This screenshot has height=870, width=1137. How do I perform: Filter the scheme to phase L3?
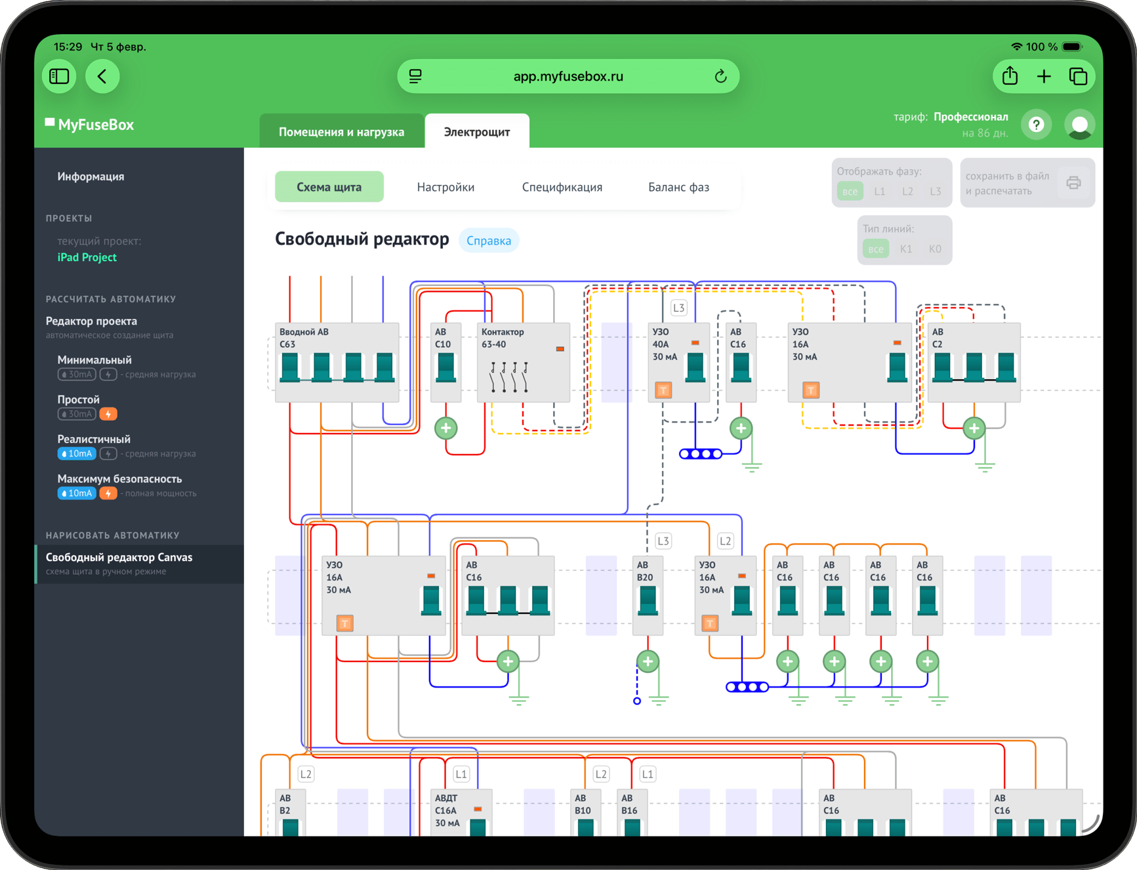pyautogui.click(x=936, y=192)
